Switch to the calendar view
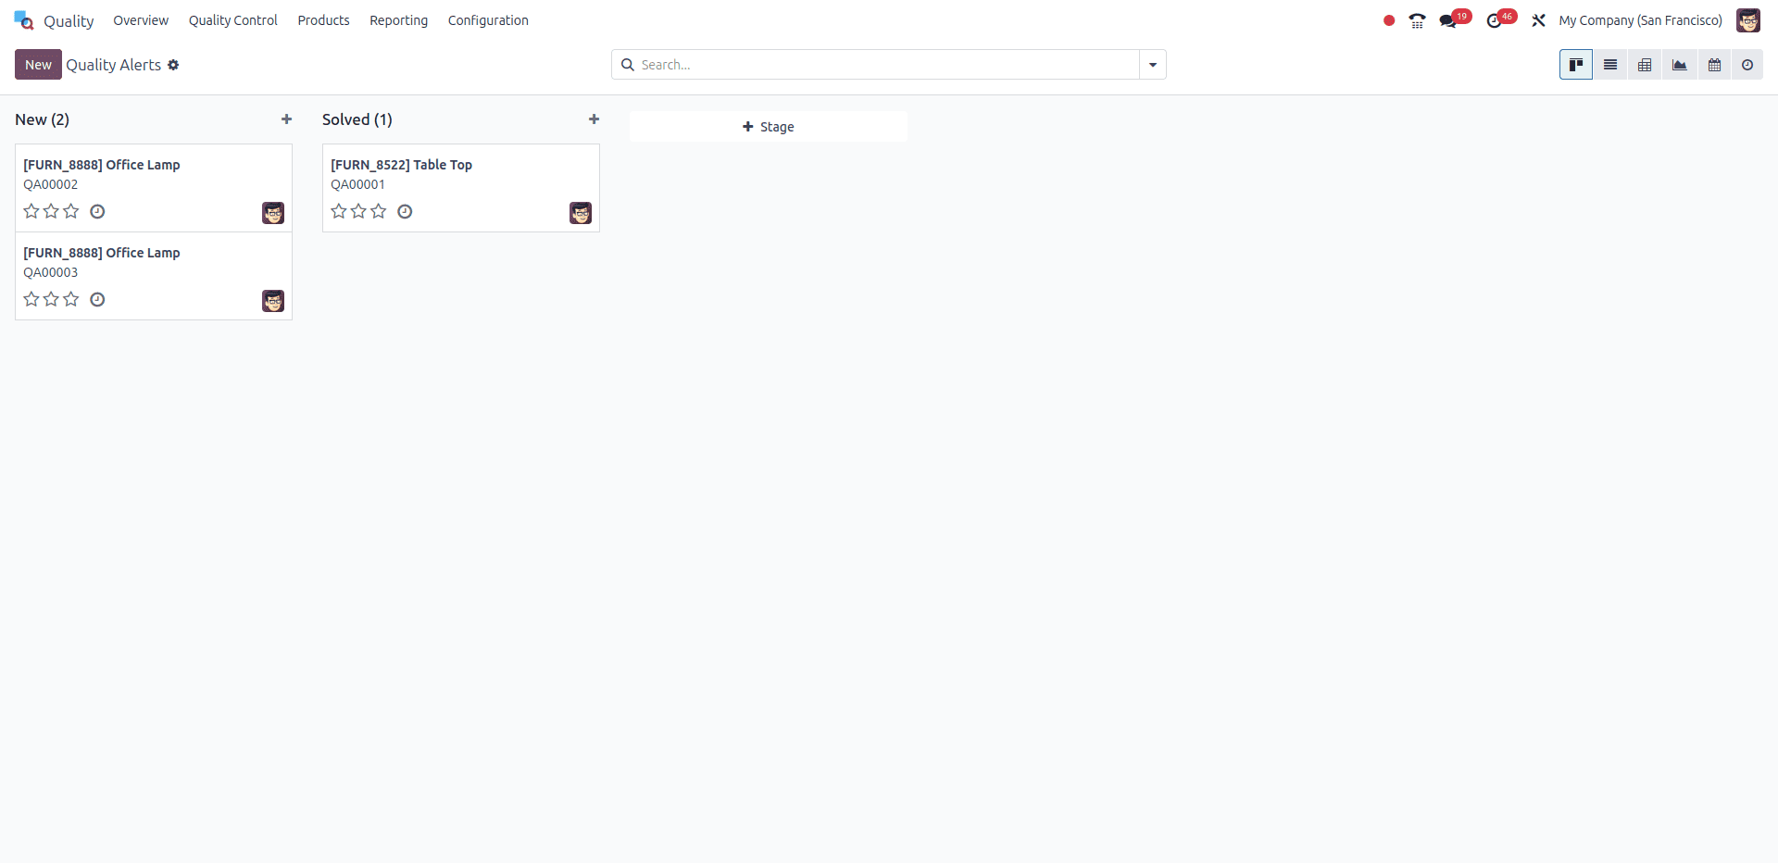 point(1714,64)
